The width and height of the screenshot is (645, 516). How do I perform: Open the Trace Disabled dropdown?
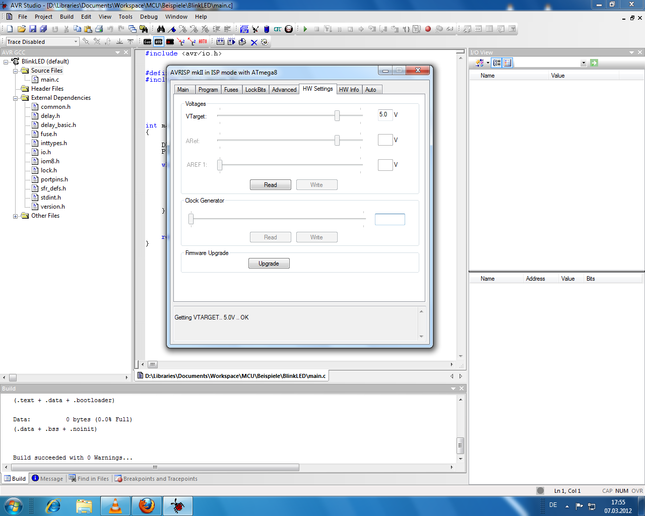coord(76,42)
